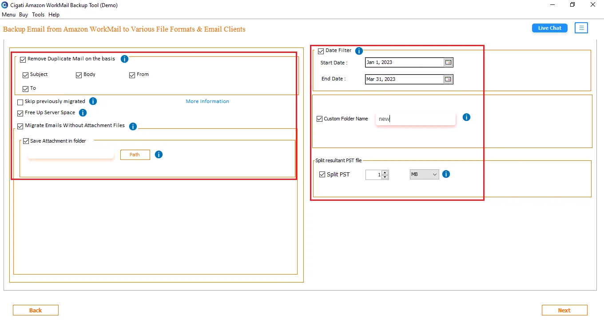Toggle Save Attachment in folder checkbox

pyautogui.click(x=26, y=142)
